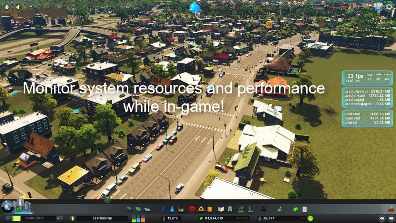The image size is (396, 223).
Task: Open the Healthcare red cross menu
Action: (x=192, y=209)
